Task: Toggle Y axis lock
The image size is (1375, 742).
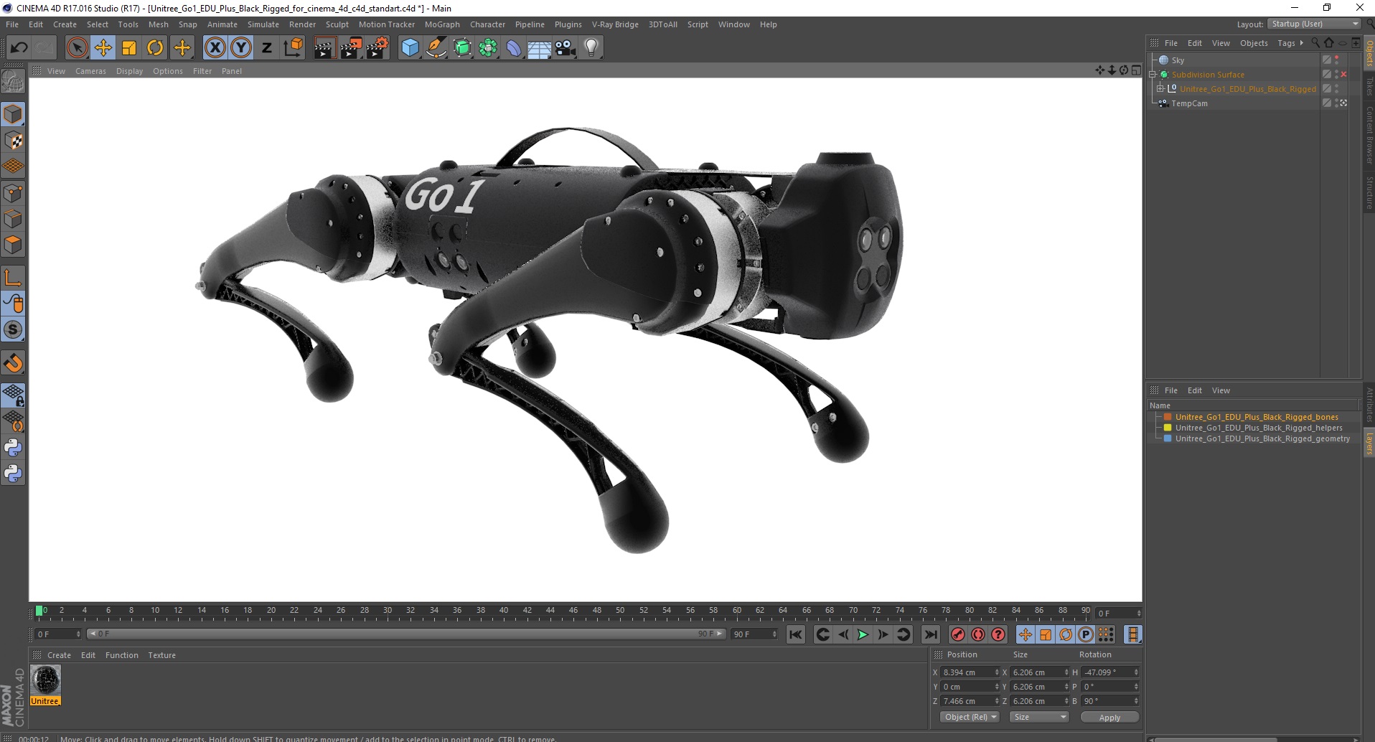Action: (241, 48)
